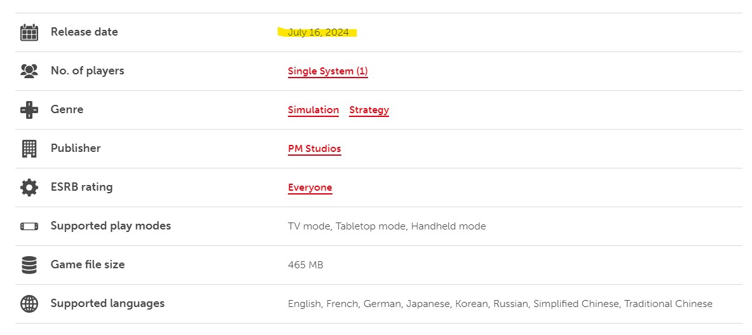Screen dimensions: 752x335
Task: Click the calendar icon beside Release date
Action: [x=29, y=32]
